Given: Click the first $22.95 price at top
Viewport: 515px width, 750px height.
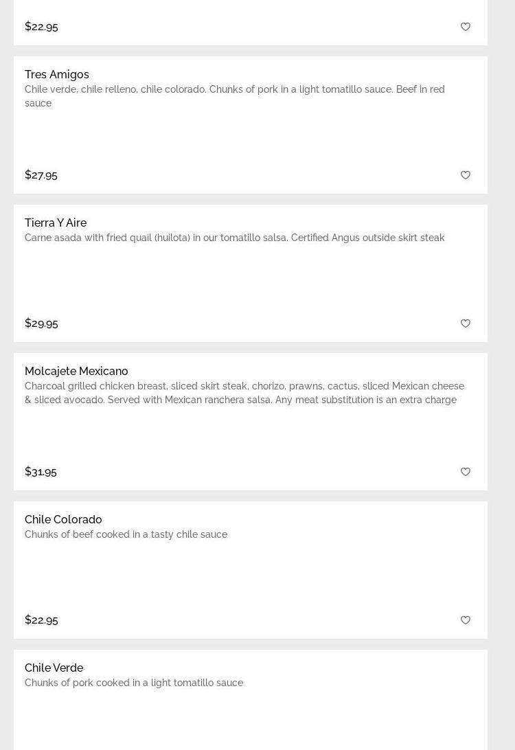Looking at the screenshot, I should [41, 26].
